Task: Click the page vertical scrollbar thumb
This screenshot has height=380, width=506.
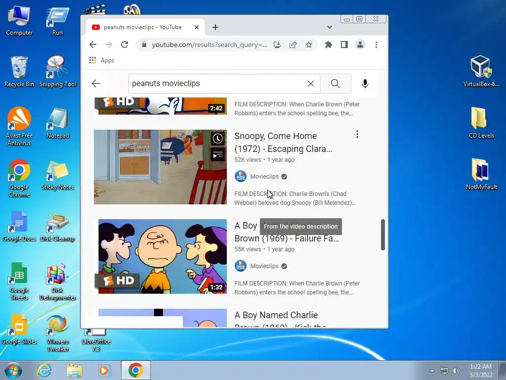Action: pos(383,235)
